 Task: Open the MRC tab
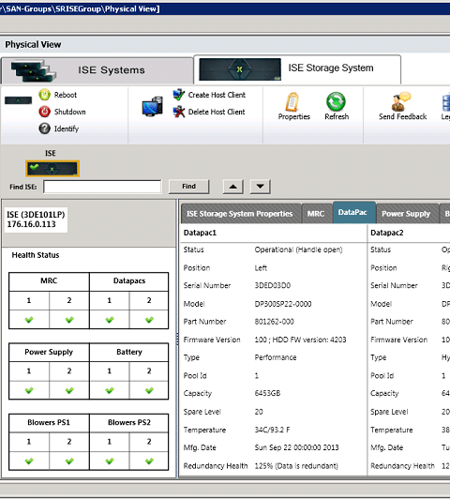tap(316, 214)
